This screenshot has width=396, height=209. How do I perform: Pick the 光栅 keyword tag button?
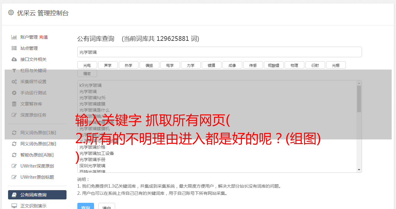336,65
